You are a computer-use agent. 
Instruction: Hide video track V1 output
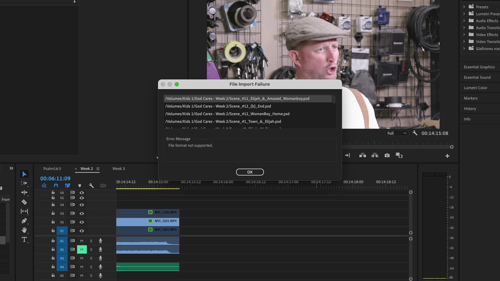click(x=82, y=231)
